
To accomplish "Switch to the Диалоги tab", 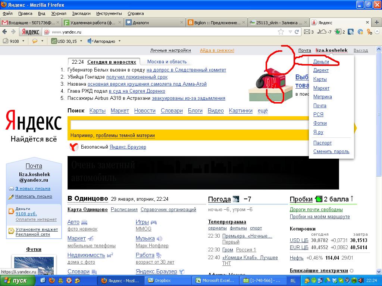I will 154,22.
